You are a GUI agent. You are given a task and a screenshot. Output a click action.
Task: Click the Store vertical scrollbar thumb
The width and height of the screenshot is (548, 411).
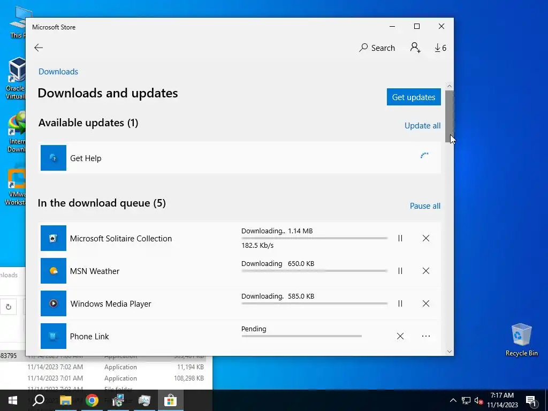coord(450,116)
